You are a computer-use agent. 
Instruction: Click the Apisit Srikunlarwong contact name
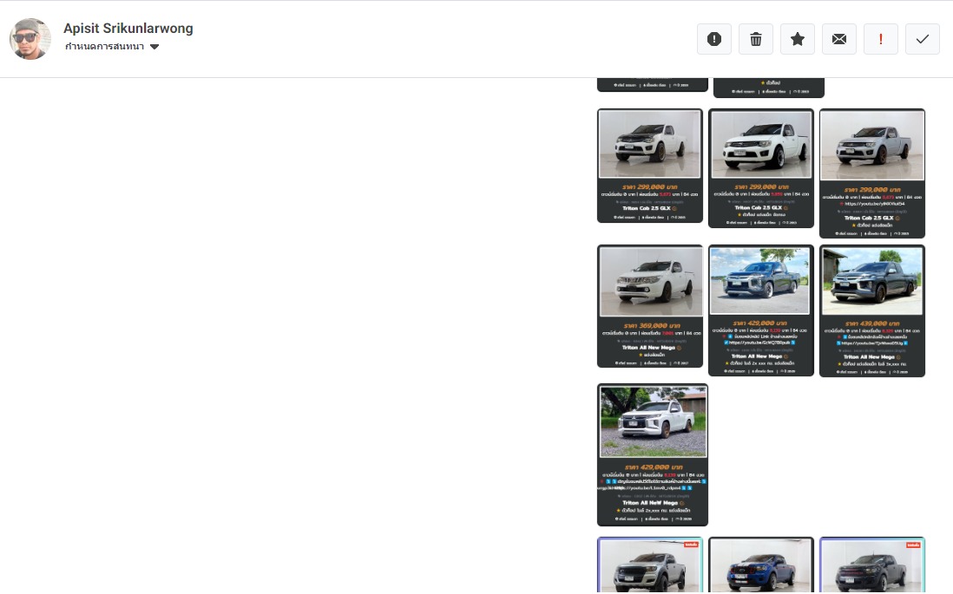(128, 29)
